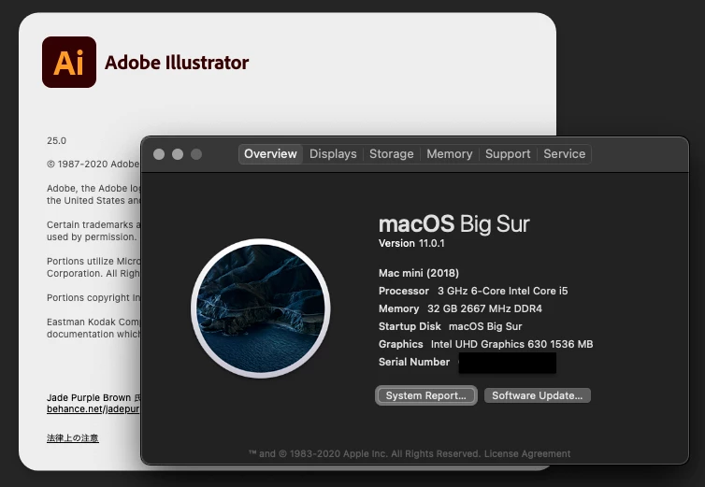Viewport: 705px width, 487px height.
Task: Click the System Report... button
Action: click(425, 395)
